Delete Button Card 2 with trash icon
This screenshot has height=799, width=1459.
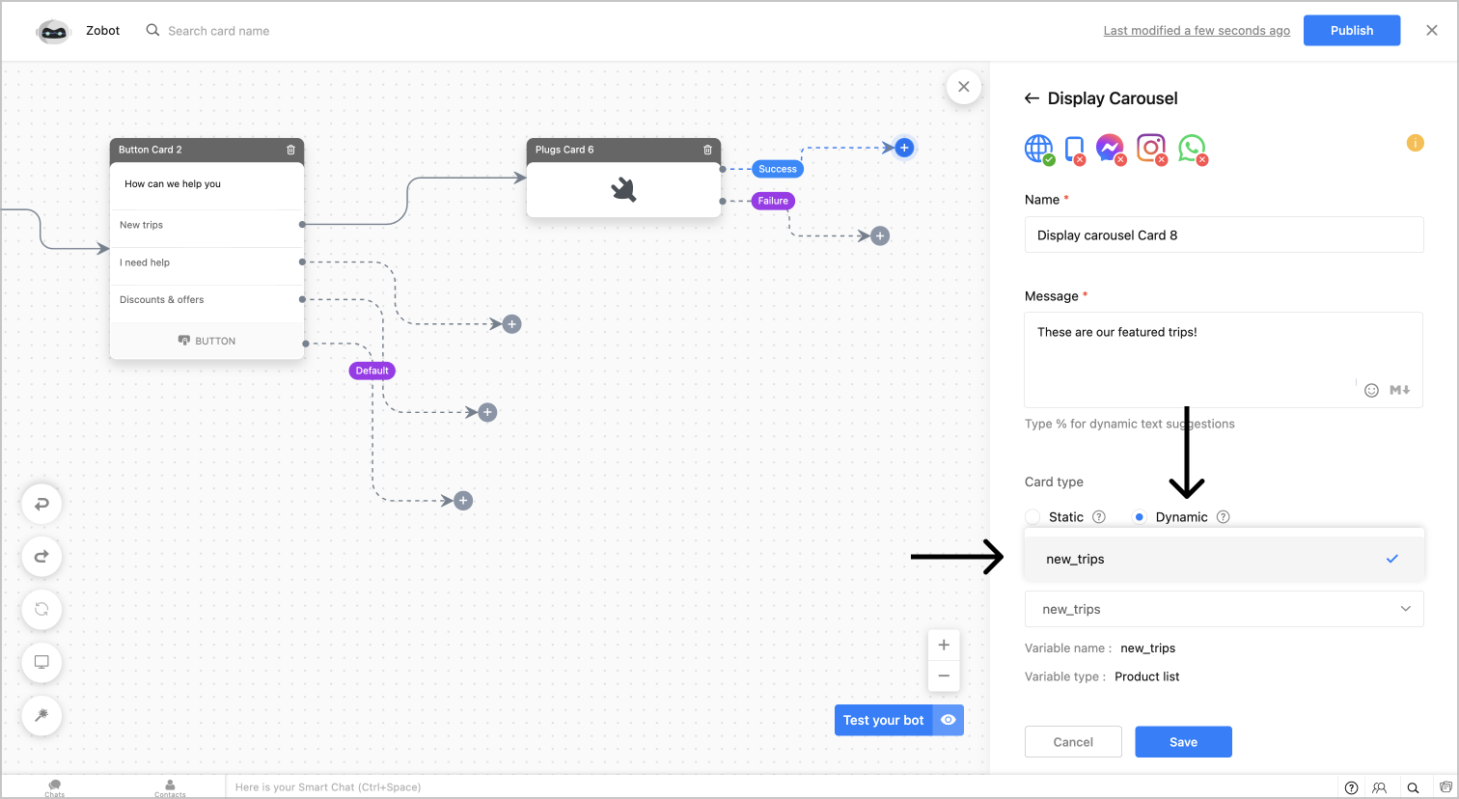point(290,150)
